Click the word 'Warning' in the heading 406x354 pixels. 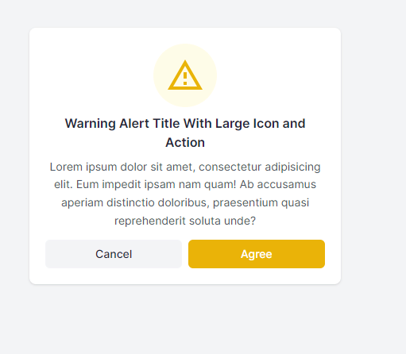91,124
